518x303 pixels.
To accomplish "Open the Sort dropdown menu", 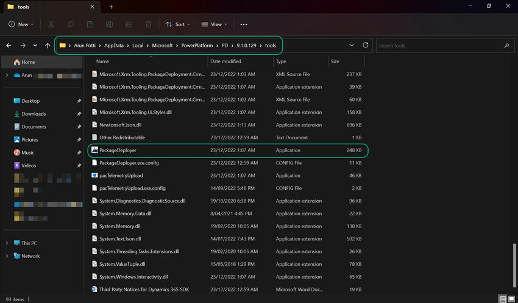I will point(178,24).
